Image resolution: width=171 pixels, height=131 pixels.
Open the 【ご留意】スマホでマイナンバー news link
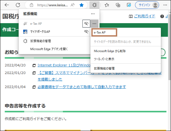coord(99,76)
